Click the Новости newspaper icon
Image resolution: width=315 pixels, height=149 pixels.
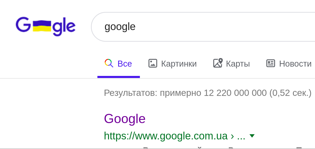[271, 63]
